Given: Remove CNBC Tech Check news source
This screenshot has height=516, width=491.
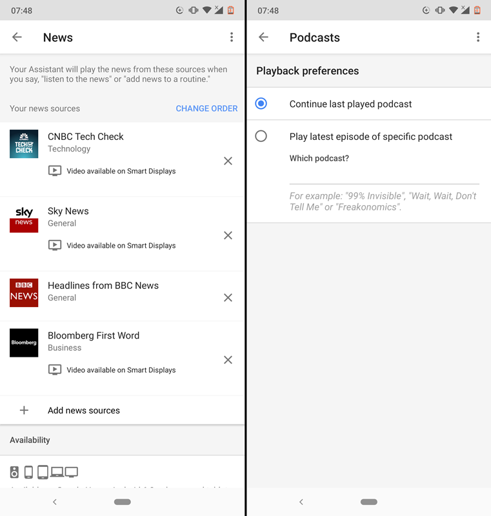Looking at the screenshot, I should point(228,161).
